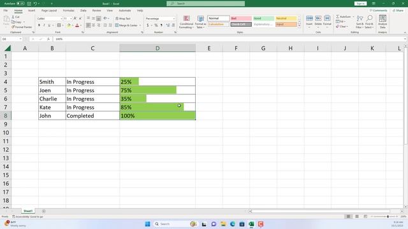Apply the red Font Color button
Image resolution: width=408 pixels, height=229 pixels.
tap(77, 25)
